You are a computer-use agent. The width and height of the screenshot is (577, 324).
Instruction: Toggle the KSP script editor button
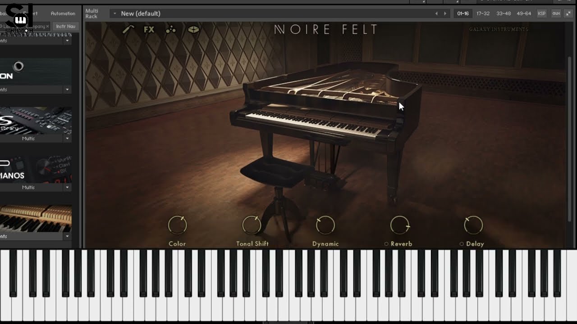pyautogui.click(x=542, y=13)
